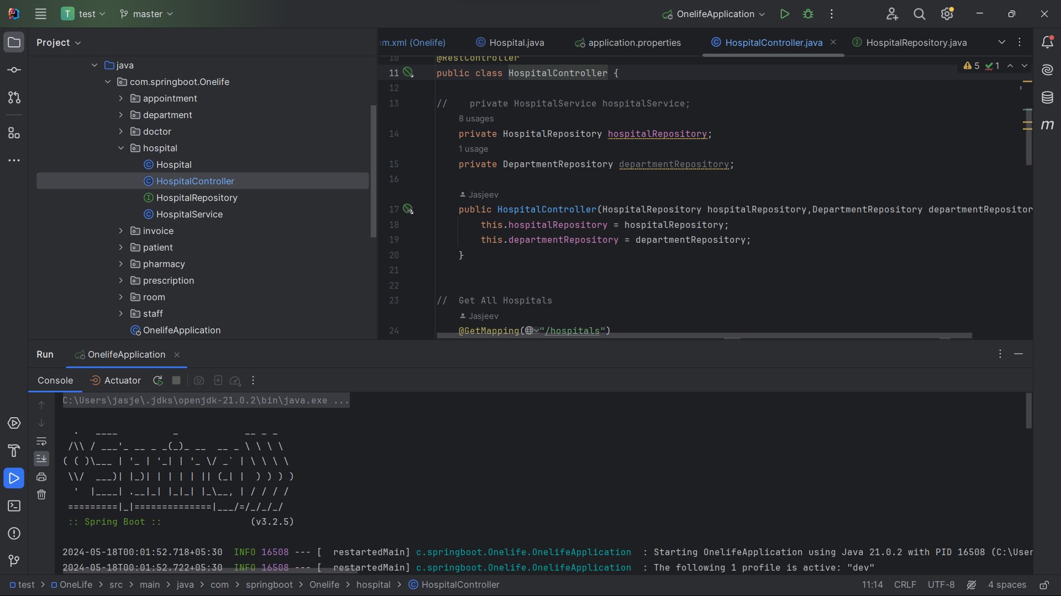This screenshot has width=1061, height=596.
Task: Rerun OnelifeApplication in the console toolbar
Action: click(158, 381)
